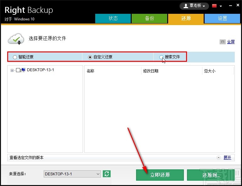This screenshot has height=186, width=242.
Task: Click the 立即还原 restore now button
Action: click(x=160, y=175)
